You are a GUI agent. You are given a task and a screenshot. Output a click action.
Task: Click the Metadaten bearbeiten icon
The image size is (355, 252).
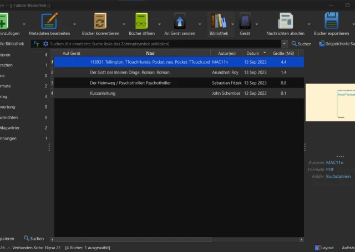pyautogui.click(x=49, y=21)
